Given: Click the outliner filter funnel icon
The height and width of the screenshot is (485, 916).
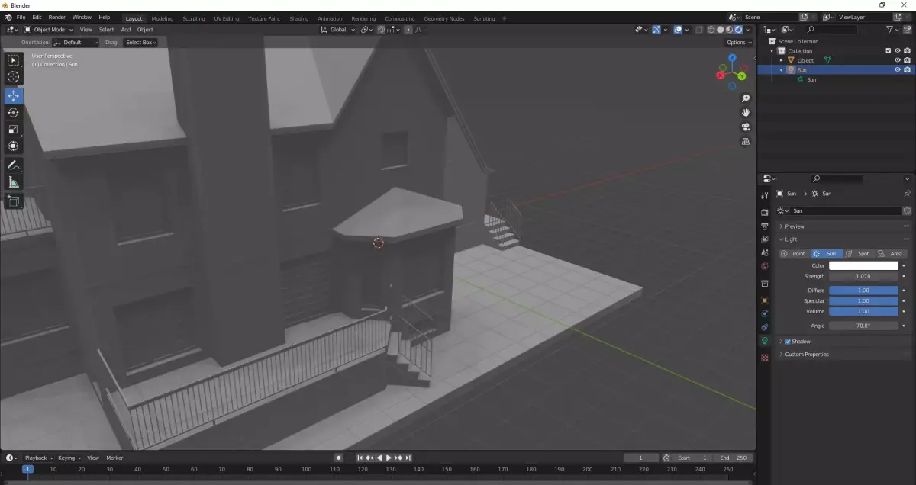Looking at the screenshot, I should (x=890, y=29).
